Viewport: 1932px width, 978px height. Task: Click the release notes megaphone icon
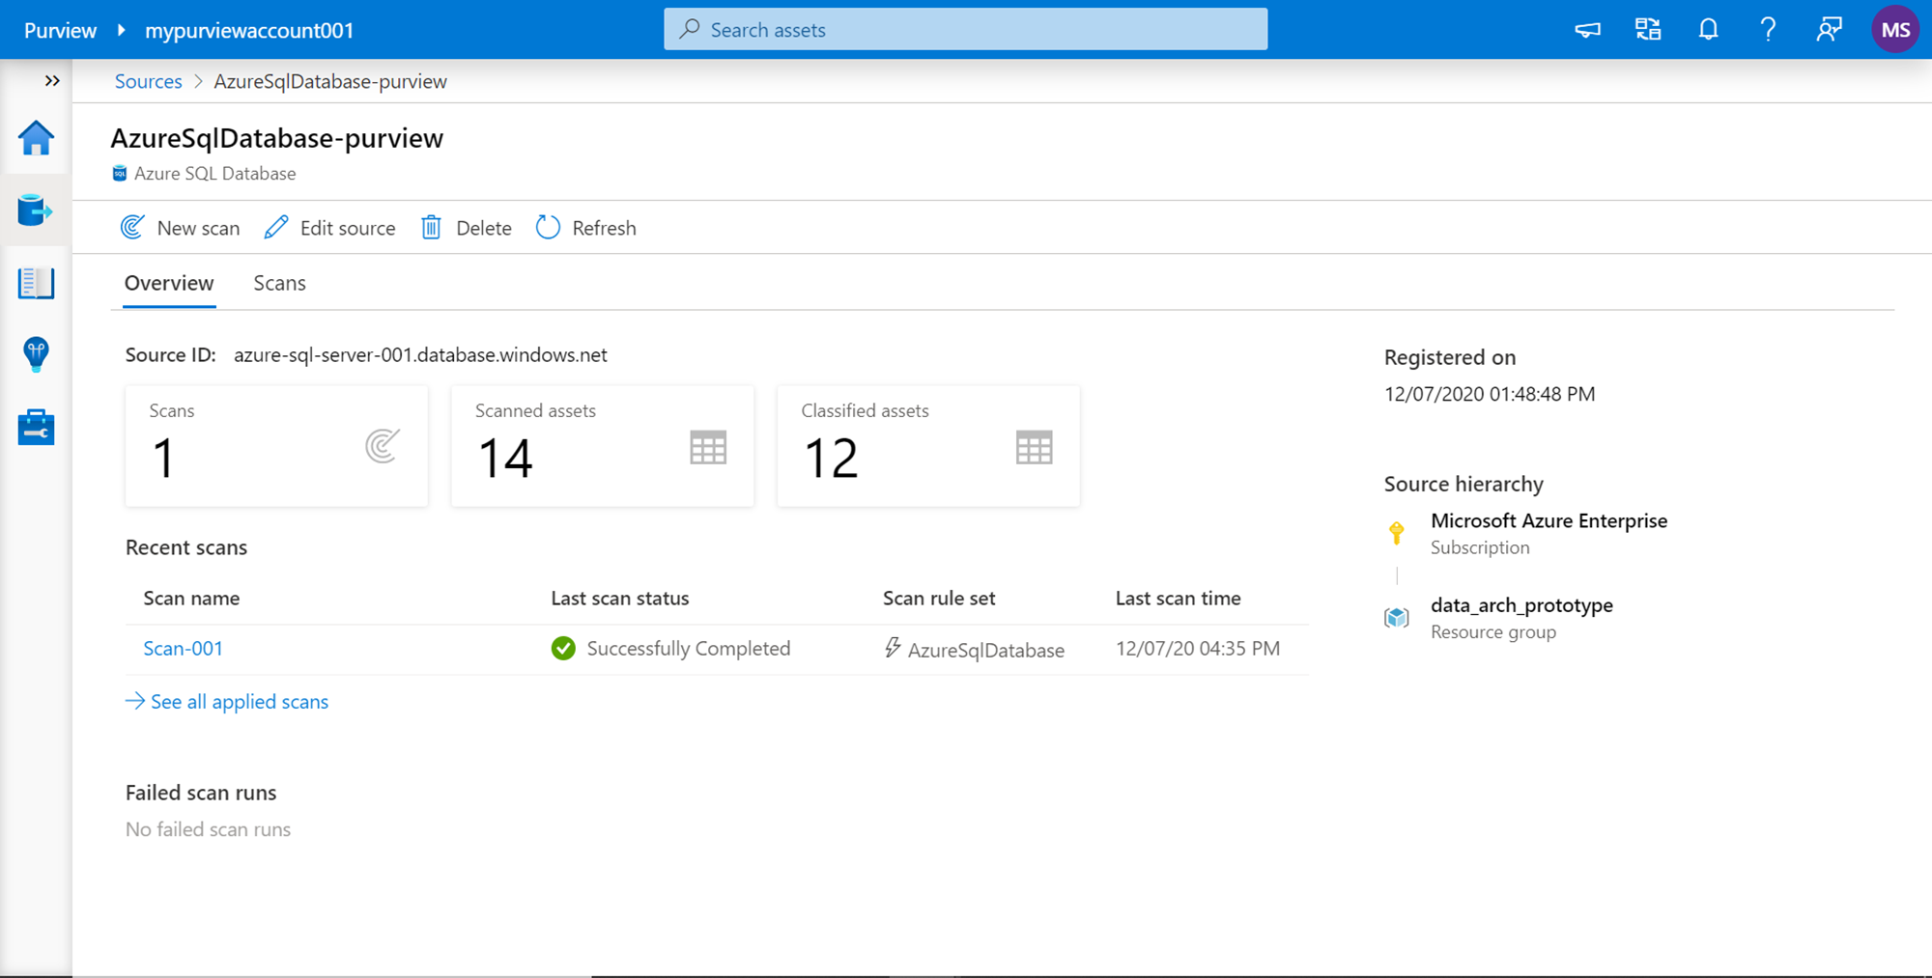click(x=1587, y=30)
